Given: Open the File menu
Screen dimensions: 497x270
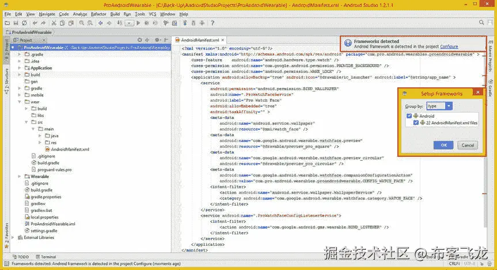Looking at the screenshot, I should point(7,14).
